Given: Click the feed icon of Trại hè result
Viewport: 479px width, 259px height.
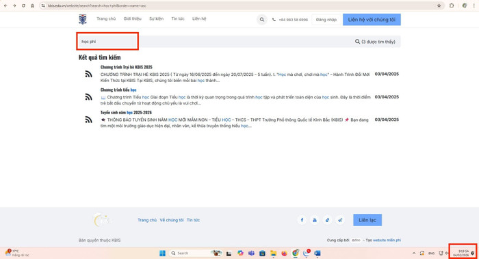Looking at the screenshot, I should (88, 74).
